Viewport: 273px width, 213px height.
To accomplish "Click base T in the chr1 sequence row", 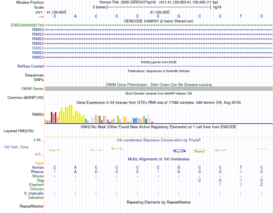I will [241, 16].
